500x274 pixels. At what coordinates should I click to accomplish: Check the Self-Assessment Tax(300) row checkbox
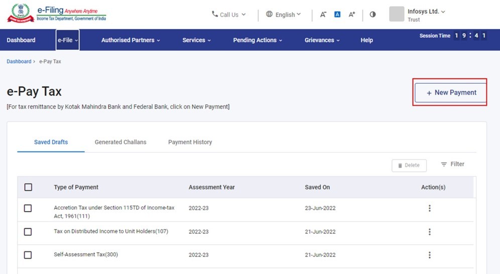pyautogui.click(x=28, y=255)
